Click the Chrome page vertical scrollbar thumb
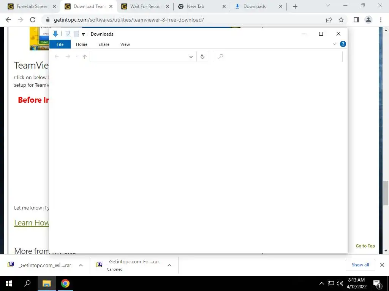Image resolution: width=389 pixels, height=291 pixels. tap(386, 193)
